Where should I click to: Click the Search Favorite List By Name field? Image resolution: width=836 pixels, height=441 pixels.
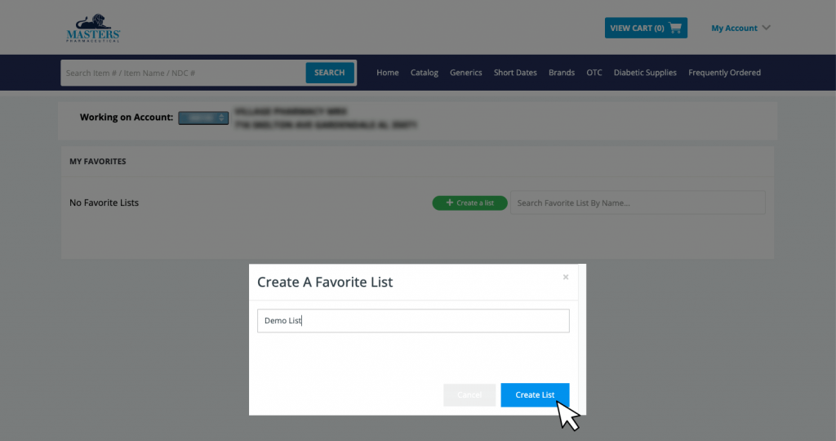pyautogui.click(x=638, y=203)
